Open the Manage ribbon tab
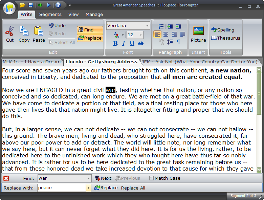 (x=94, y=15)
